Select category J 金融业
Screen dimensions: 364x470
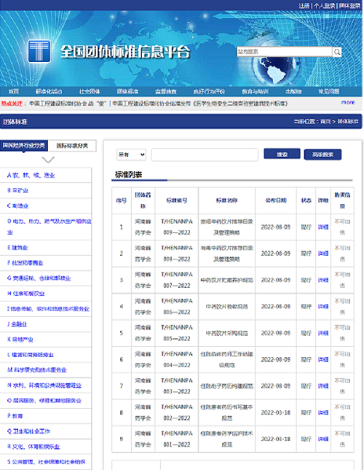17,324
